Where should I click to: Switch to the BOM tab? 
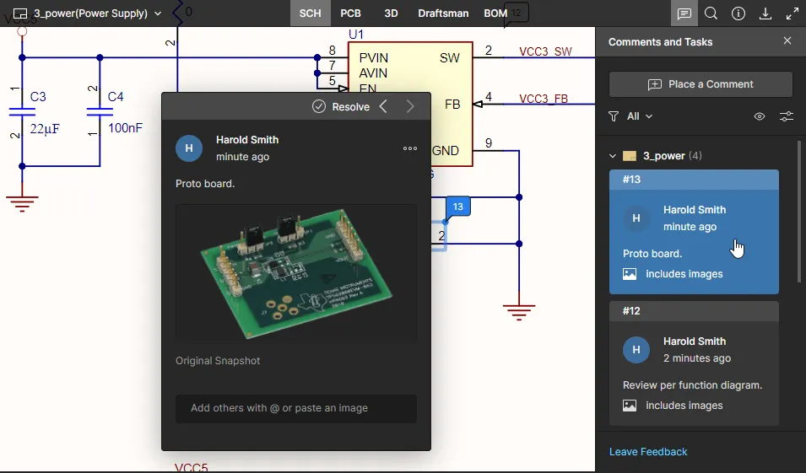click(495, 13)
